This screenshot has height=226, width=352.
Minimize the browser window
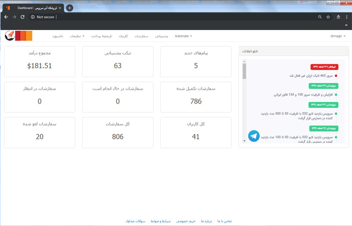click(x=330, y=3)
